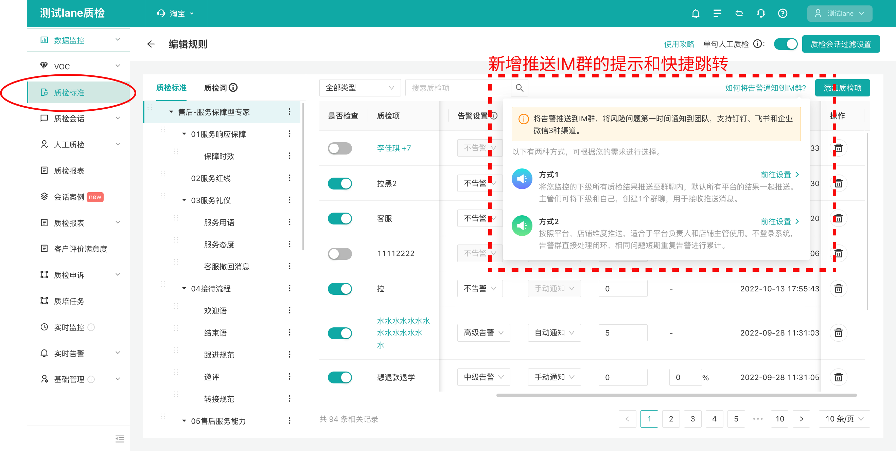This screenshot has height=451, width=896.
Task: Disable check switch for 拉黑2
Action: [339, 184]
